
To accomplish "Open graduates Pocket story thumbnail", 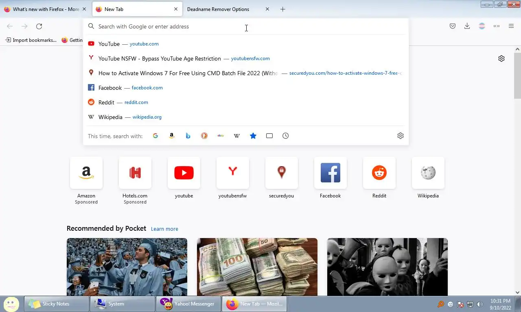I will pyautogui.click(x=127, y=267).
